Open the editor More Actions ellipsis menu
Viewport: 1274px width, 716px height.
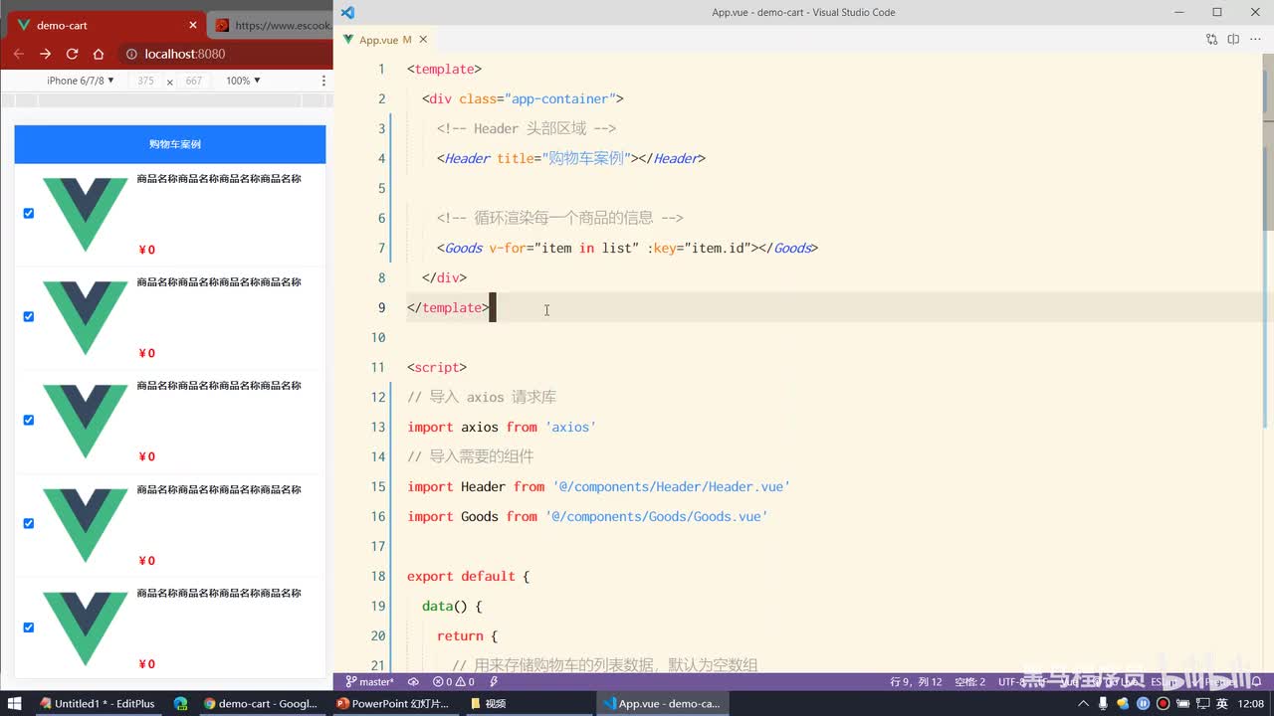click(1255, 40)
